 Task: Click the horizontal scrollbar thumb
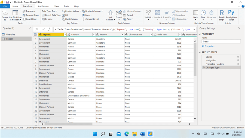(68, 124)
